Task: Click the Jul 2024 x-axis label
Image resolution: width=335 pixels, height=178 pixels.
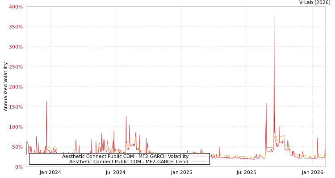Action: click(115, 173)
